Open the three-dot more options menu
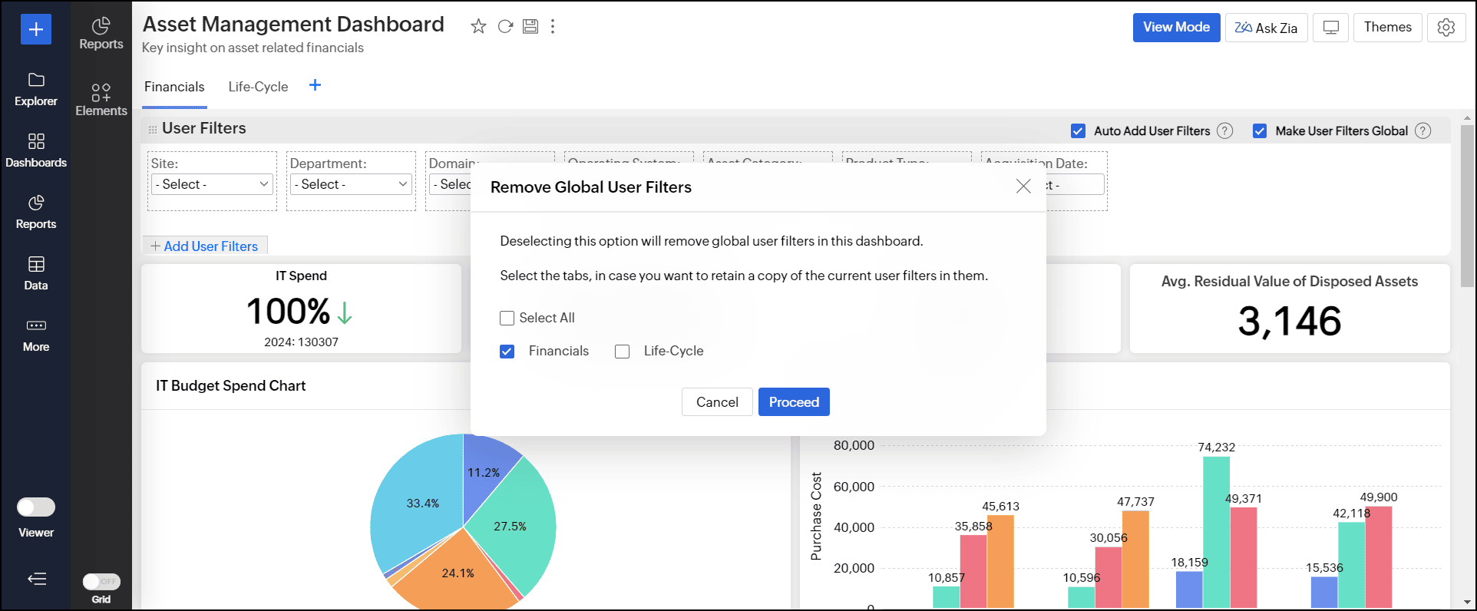Image resolution: width=1477 pixels, height=611 pixels. point(553,27)
